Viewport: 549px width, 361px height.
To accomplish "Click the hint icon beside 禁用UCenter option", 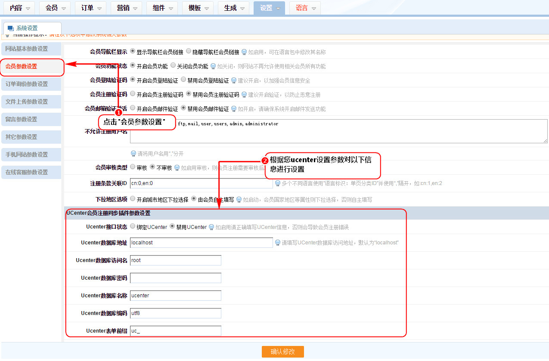I will point(211,227).
